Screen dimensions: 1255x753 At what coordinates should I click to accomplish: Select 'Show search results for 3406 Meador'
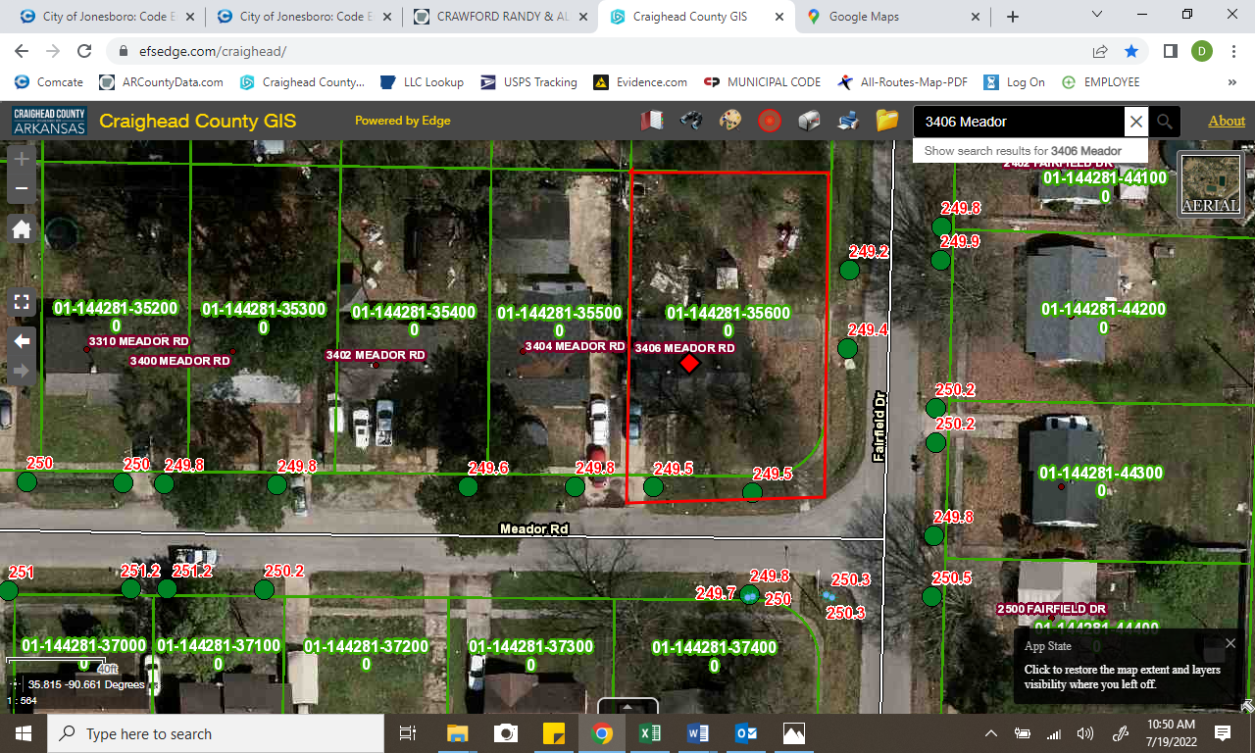pyautogui.click(x=1023, y=151)
